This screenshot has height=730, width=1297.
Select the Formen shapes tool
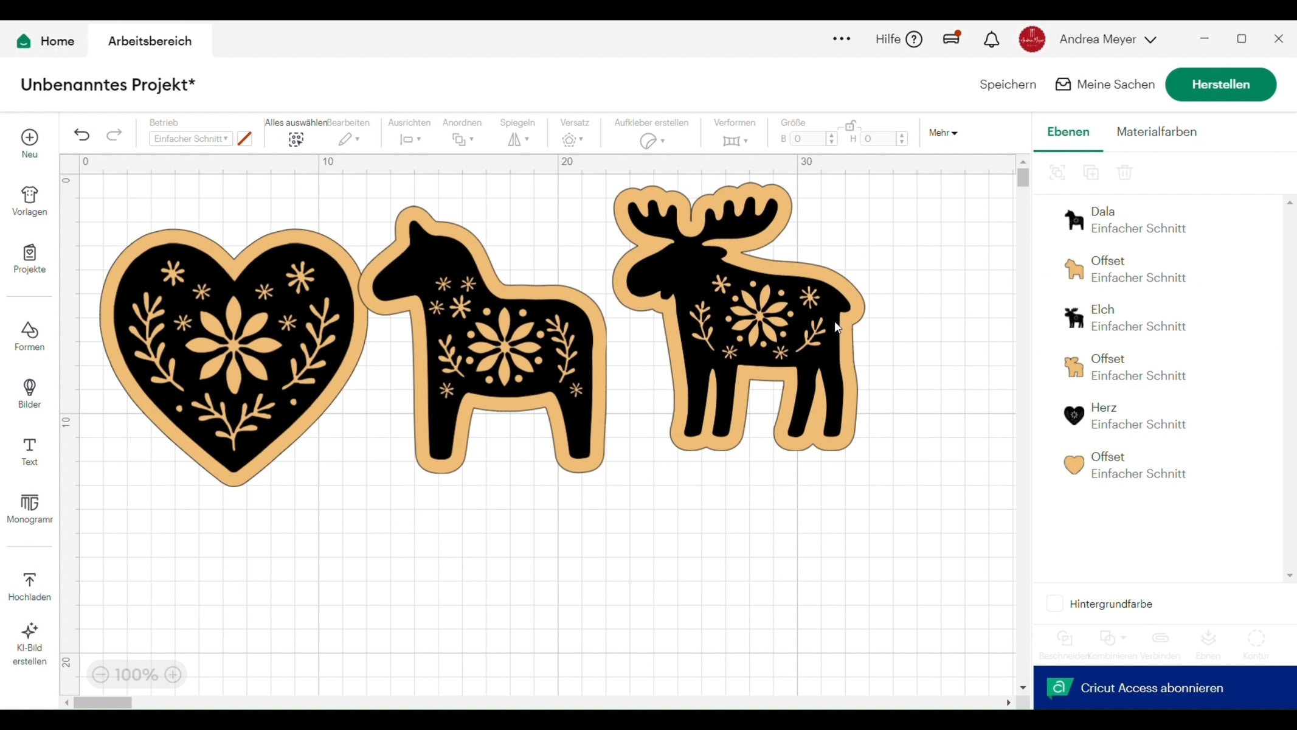[29, 336]
